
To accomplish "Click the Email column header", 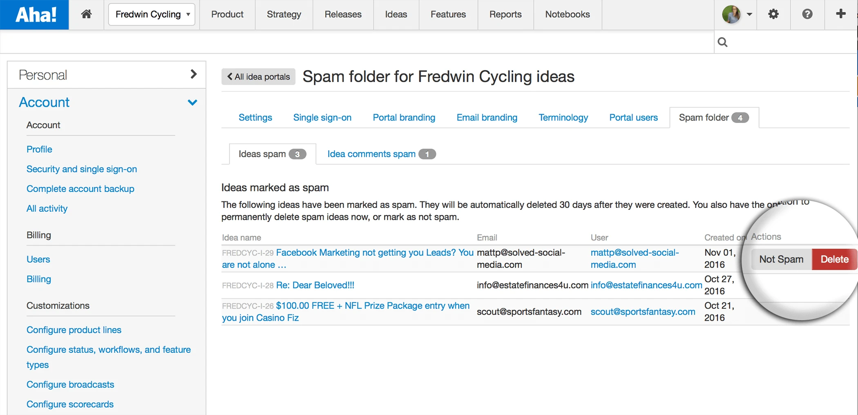I will click(487, 238).
